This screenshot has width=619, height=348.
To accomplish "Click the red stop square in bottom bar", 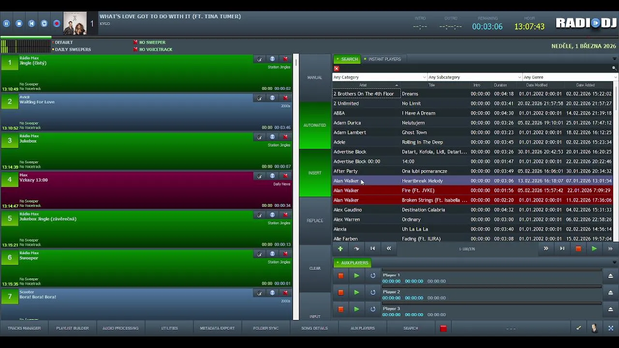I will coord(443,328).
